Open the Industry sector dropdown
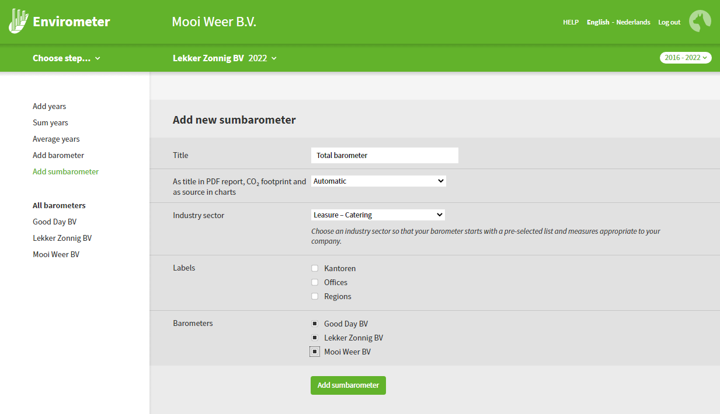The image size is (720, 414). tap(378, 215)
